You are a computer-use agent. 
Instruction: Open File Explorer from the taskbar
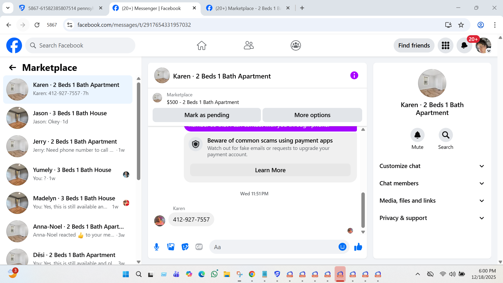pyautogui.click(x=227, y=274)
